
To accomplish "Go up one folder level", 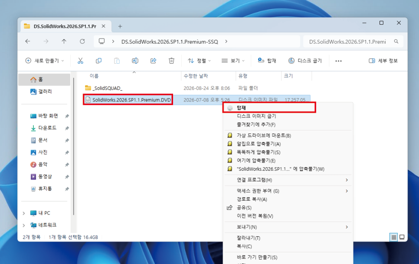I will click(x=64, y=41).
